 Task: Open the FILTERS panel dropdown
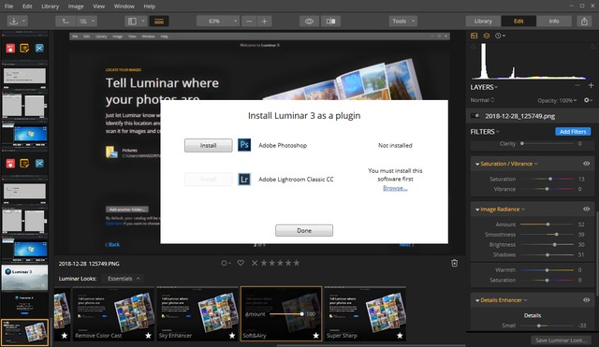tap(485, 132)
